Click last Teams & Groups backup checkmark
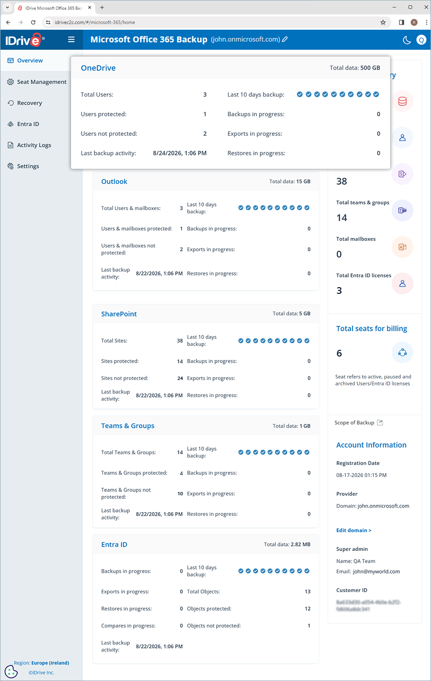 307,452
